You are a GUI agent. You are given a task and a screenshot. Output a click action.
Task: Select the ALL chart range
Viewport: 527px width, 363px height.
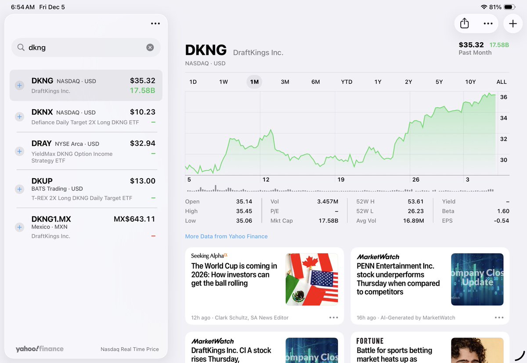(x=502, y=82)
